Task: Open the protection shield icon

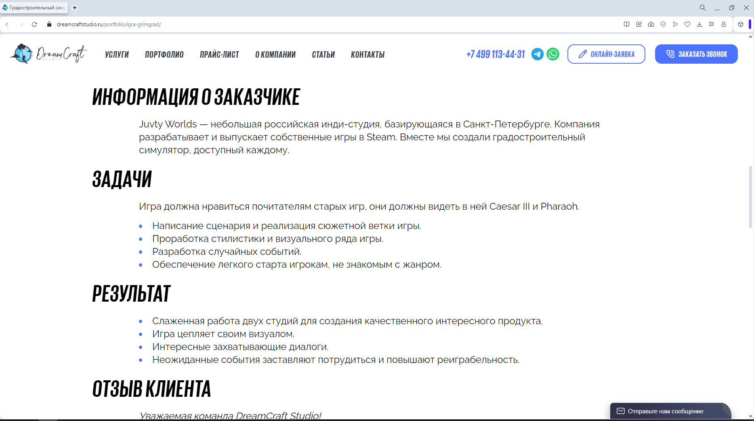Action: click(663, 24)
